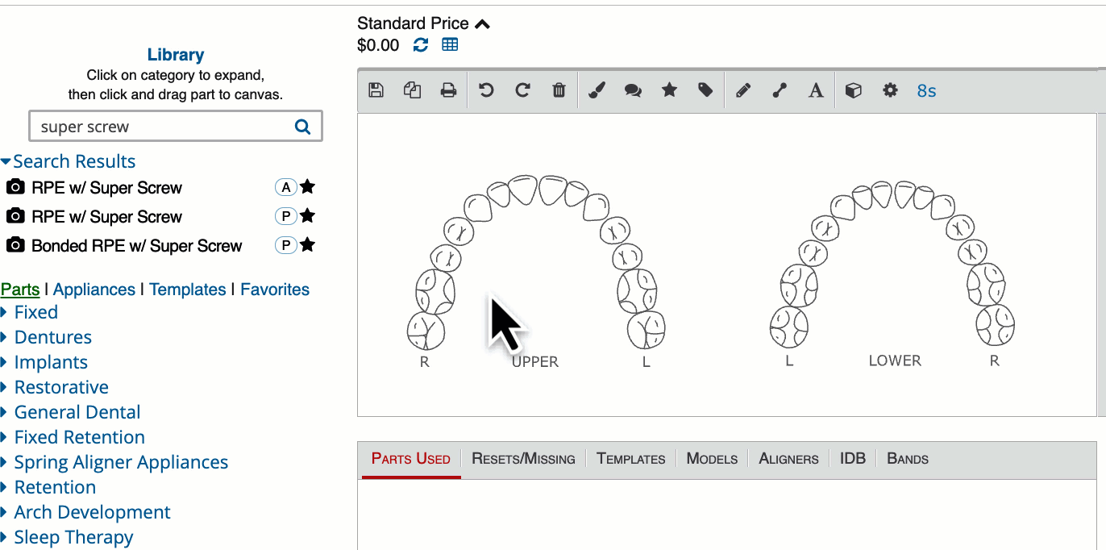This screenshot has height=550, width=1106.
Task: Open the Aligners tab
Action: point(788,459)
